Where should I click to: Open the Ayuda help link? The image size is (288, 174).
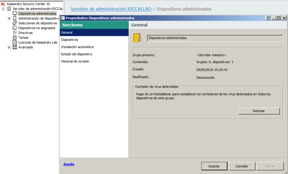point(69,164)
